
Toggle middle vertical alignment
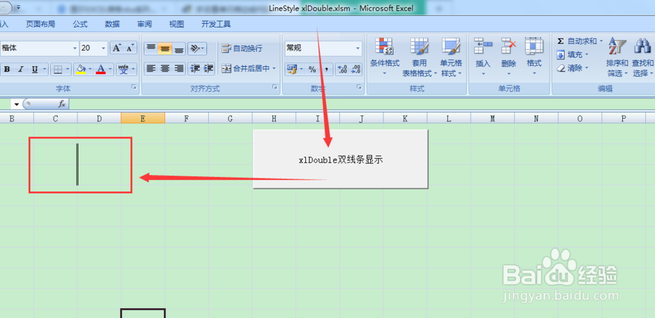point(165,49)
